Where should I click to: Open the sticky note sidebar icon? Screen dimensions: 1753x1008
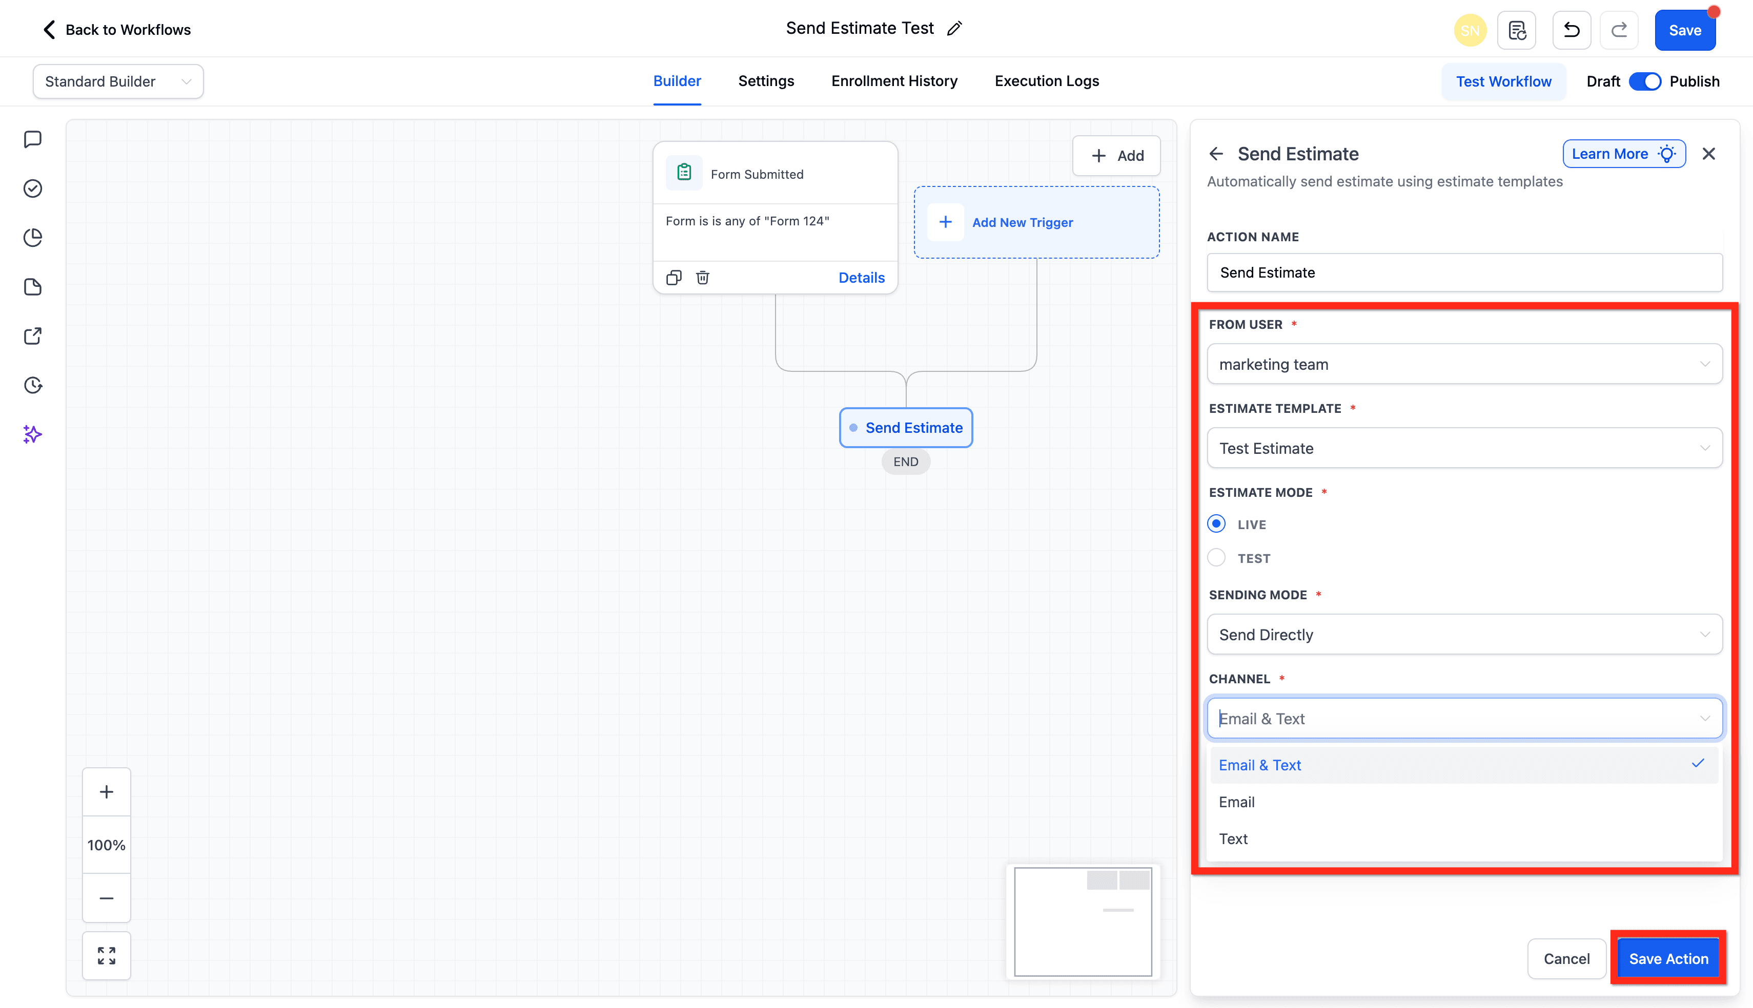(x=33, y=287)
